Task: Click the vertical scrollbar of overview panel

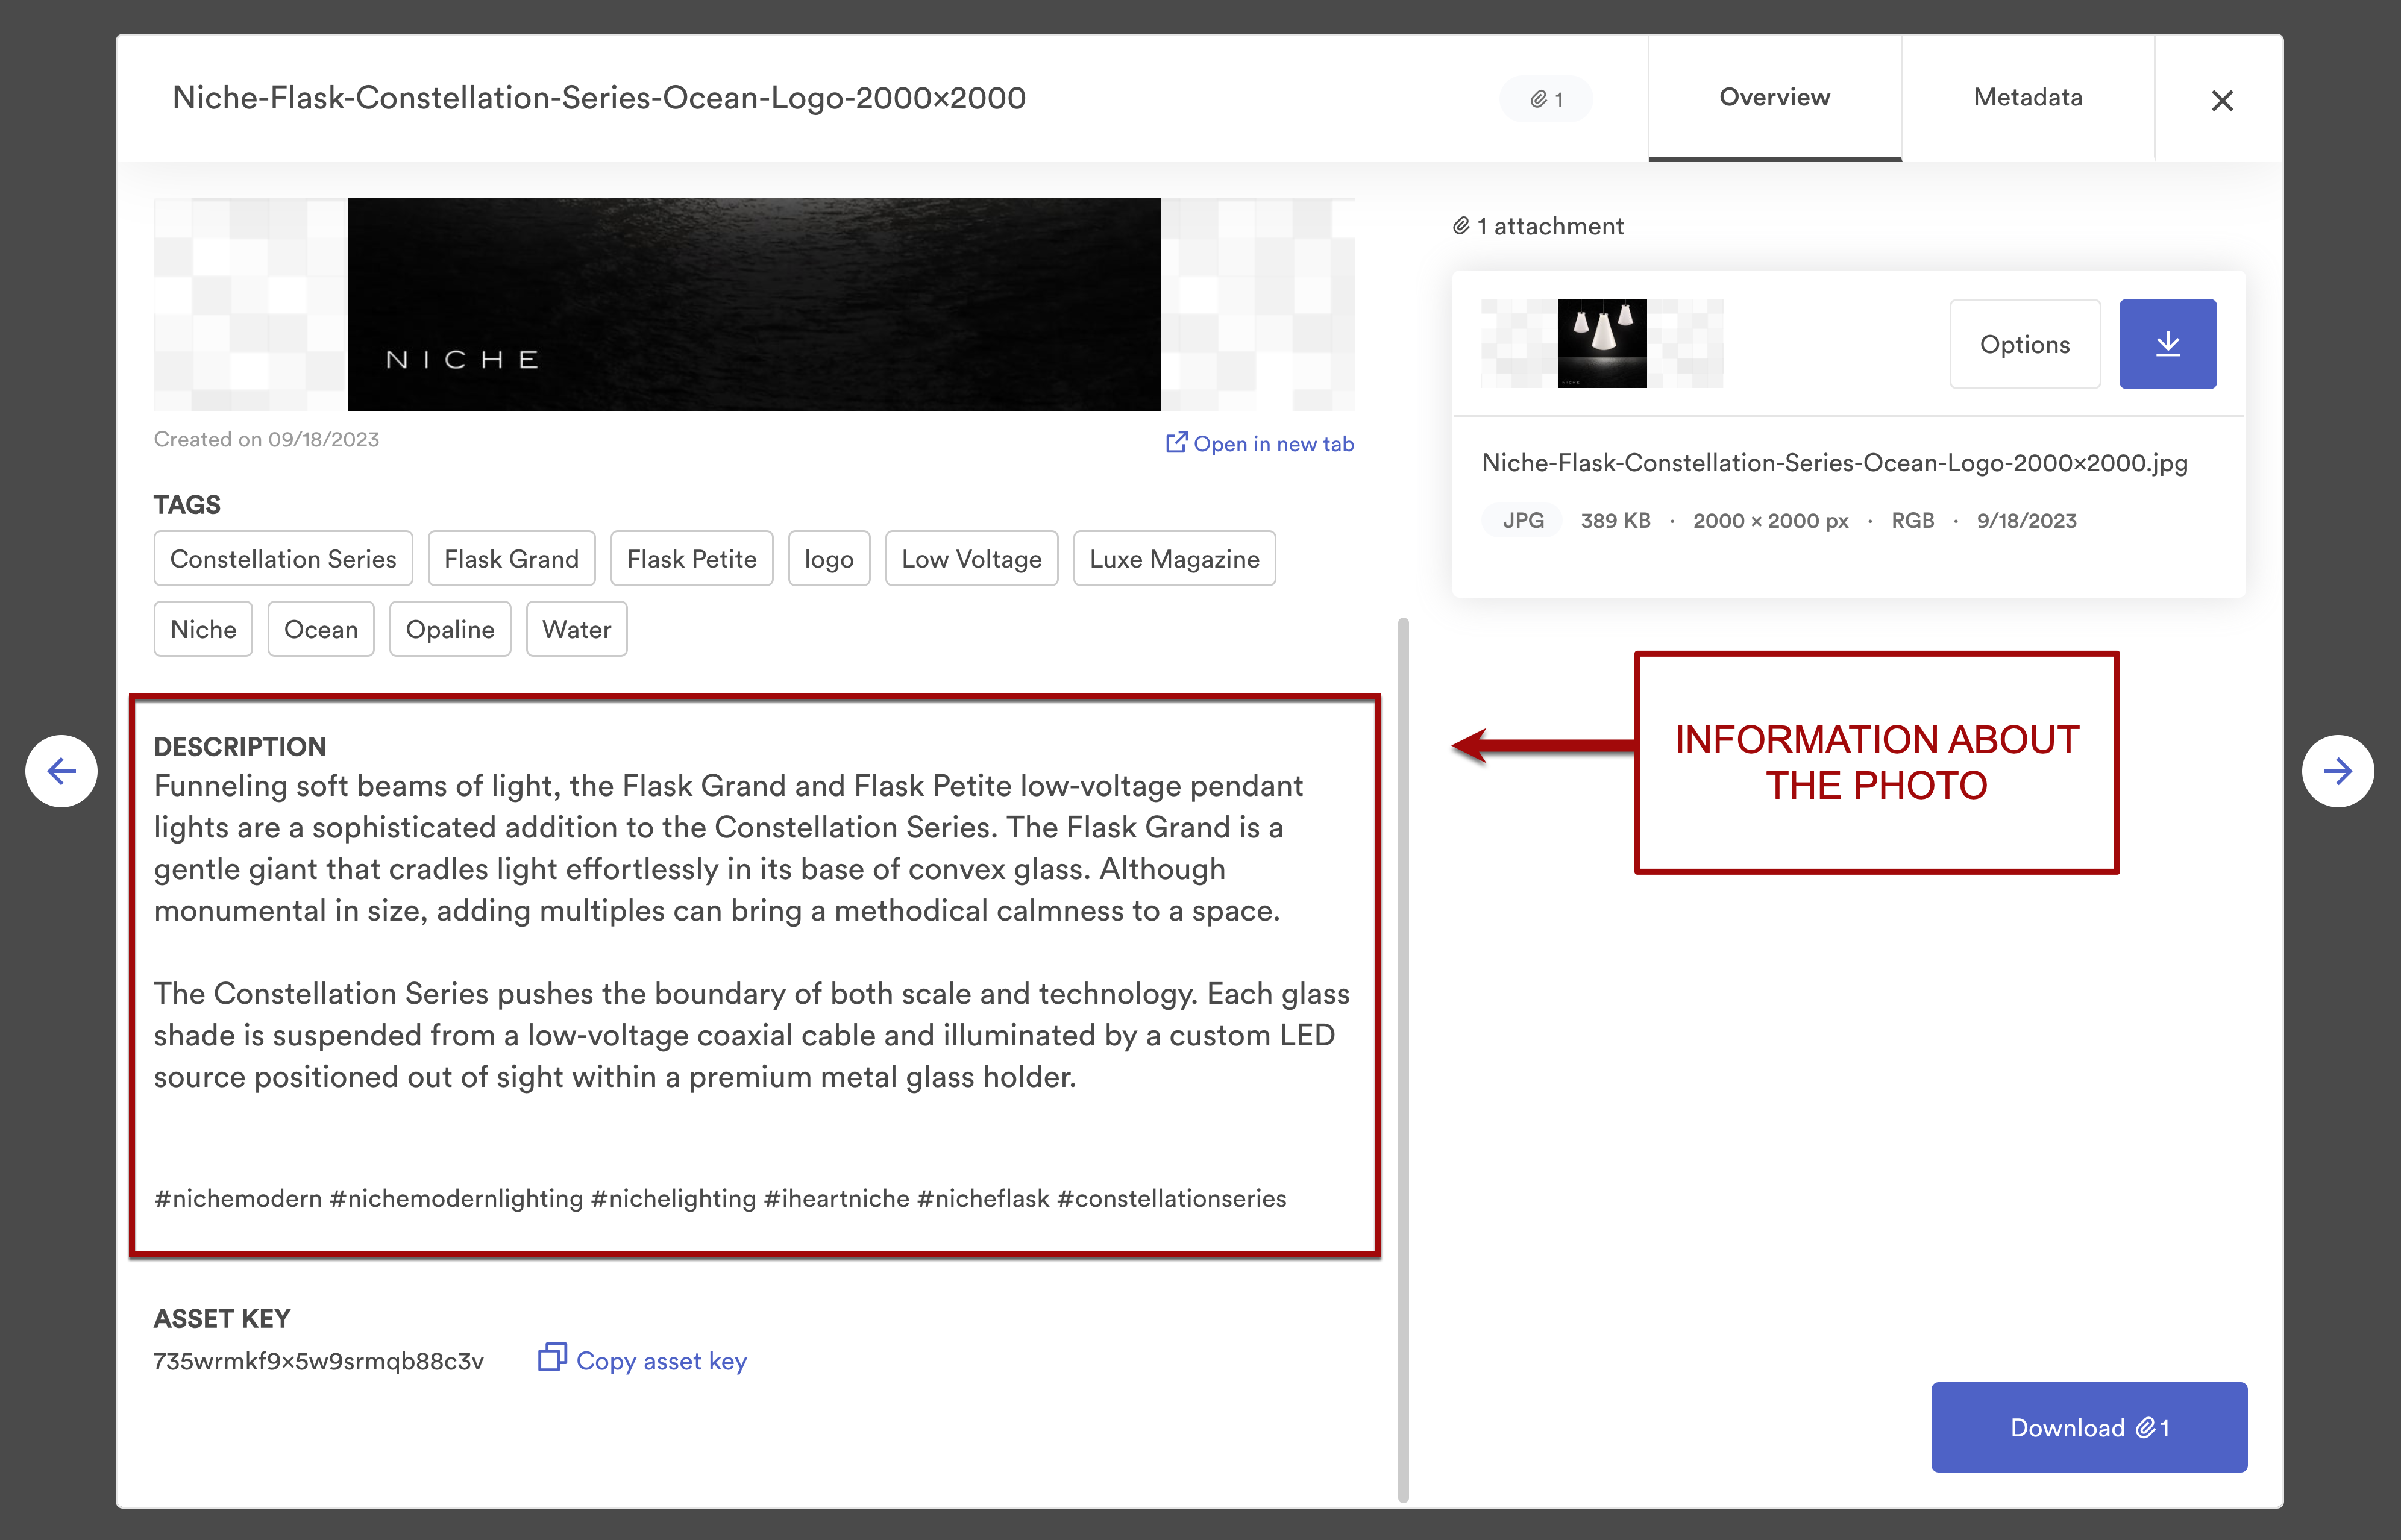Action: (1403, 1060)
